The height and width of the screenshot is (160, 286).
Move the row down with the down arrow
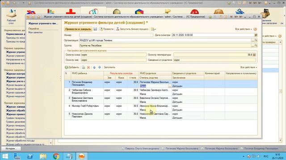(x=100, y=67)
